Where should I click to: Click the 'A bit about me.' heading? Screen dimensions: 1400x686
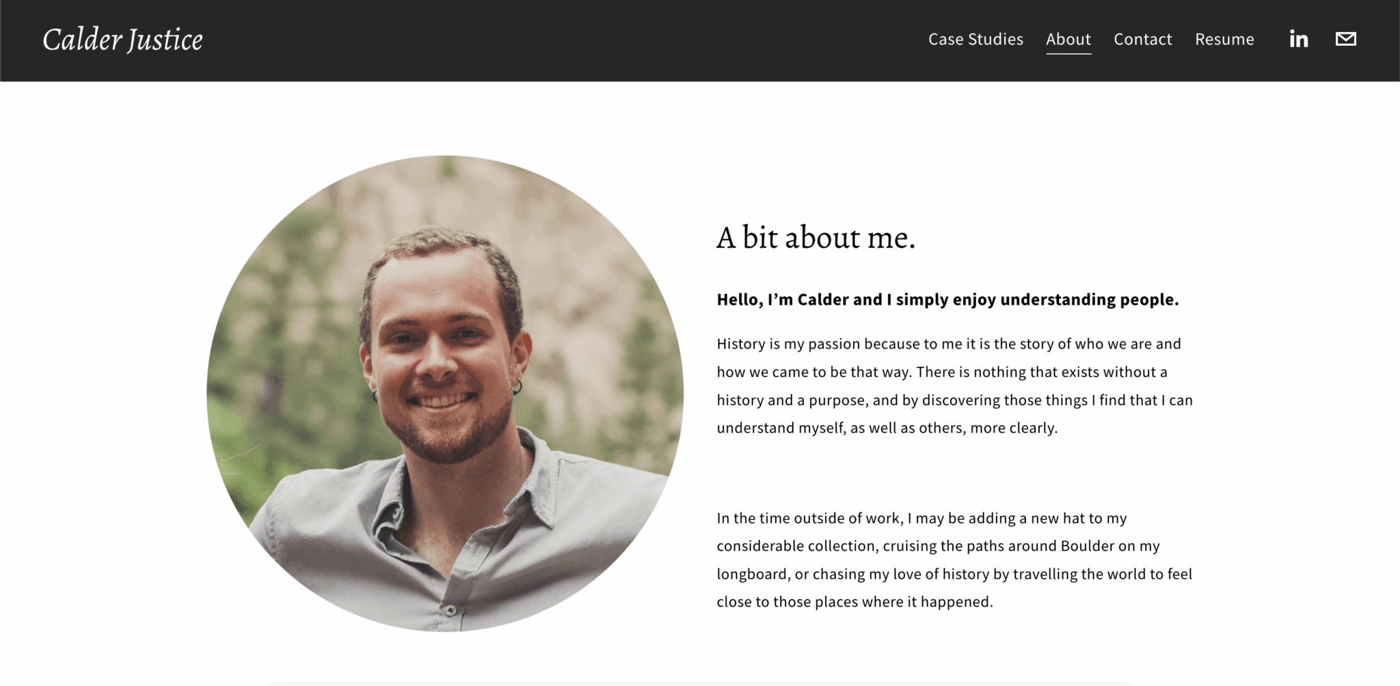pyautogui.click(x=816, y=238)
